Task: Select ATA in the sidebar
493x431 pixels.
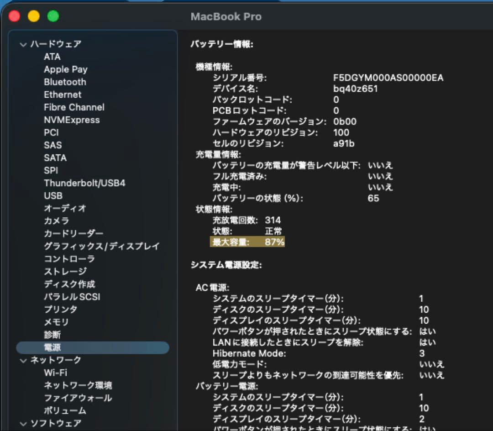Action: tap(52, 57)
